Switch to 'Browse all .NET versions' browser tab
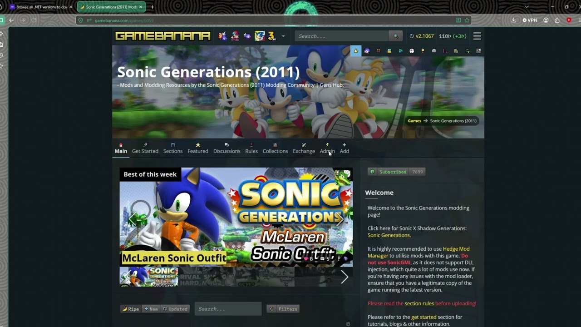Image resolution: width=581 pixels, height=327 pixels. click(41, 7)
